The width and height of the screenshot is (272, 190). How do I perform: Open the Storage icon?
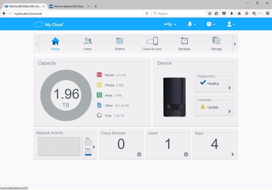[x=216, y=41]
